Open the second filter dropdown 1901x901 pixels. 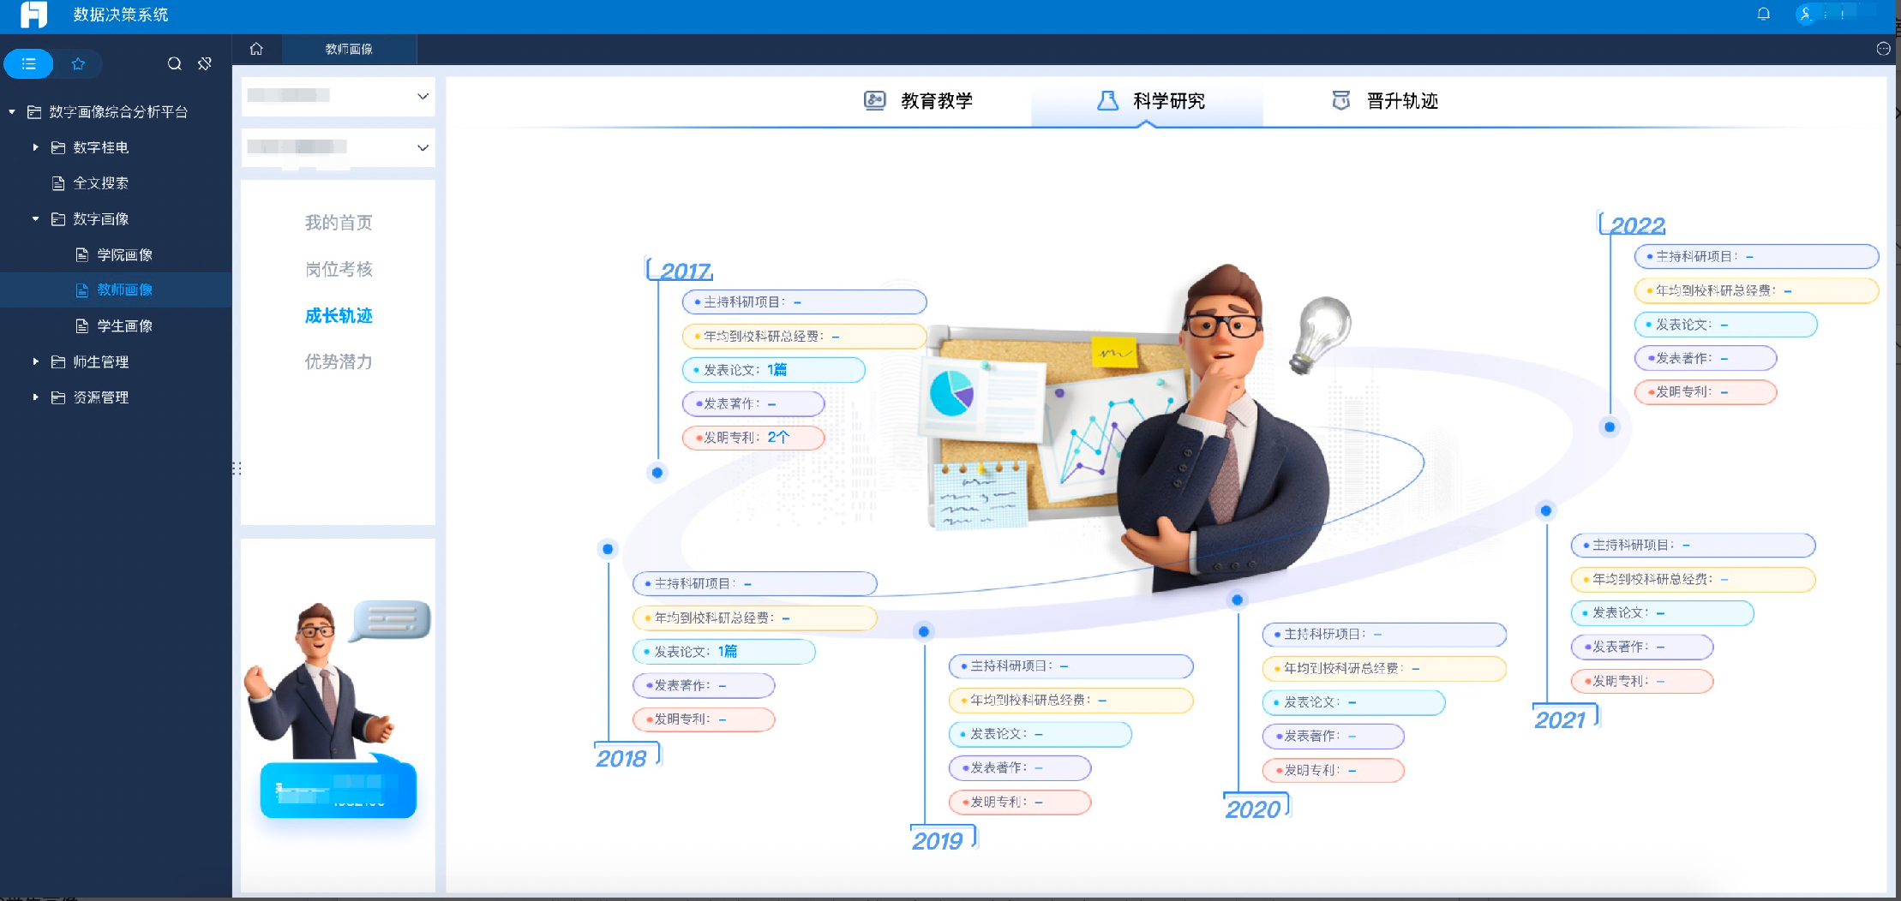(x=338, y=147)
